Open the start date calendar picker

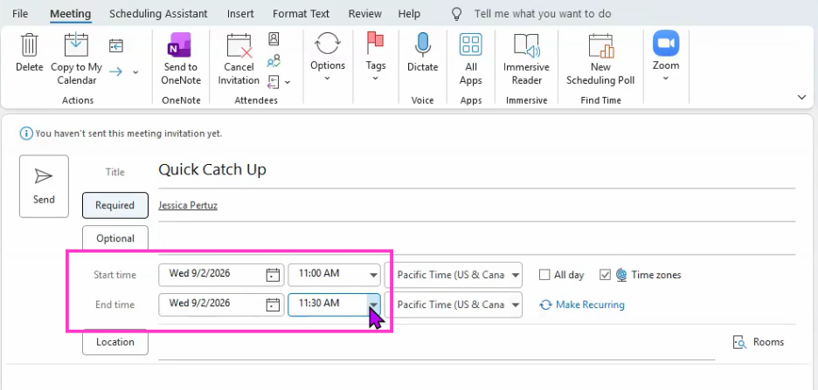coord(273,275)
